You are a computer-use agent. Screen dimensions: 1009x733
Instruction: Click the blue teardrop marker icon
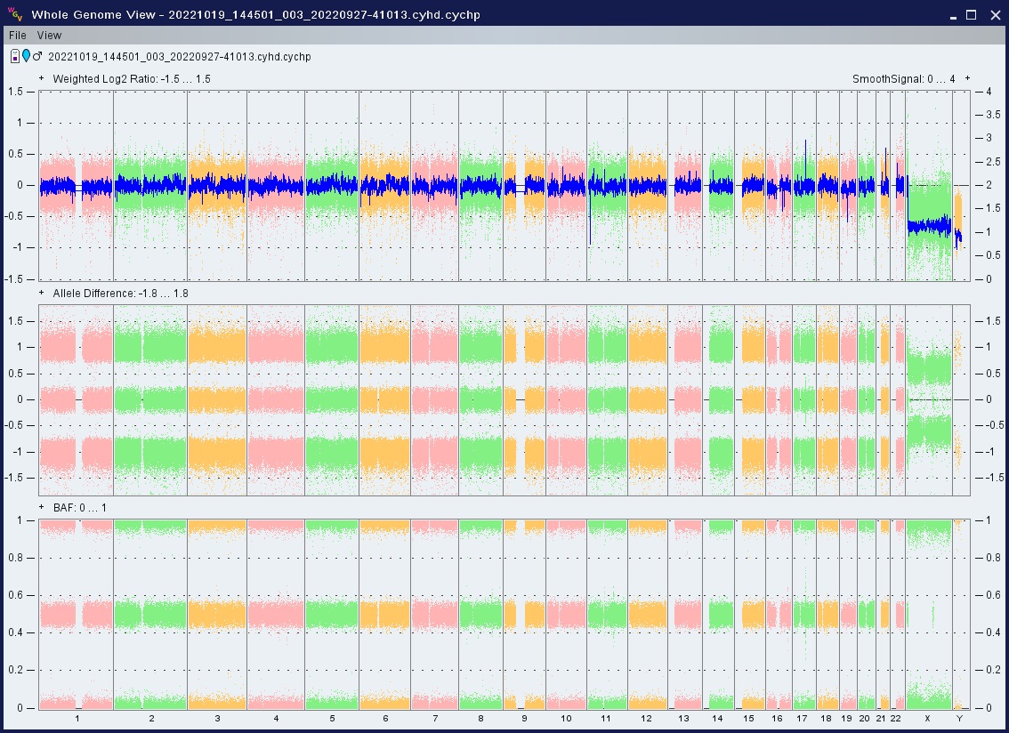click(x=26, y=56)
